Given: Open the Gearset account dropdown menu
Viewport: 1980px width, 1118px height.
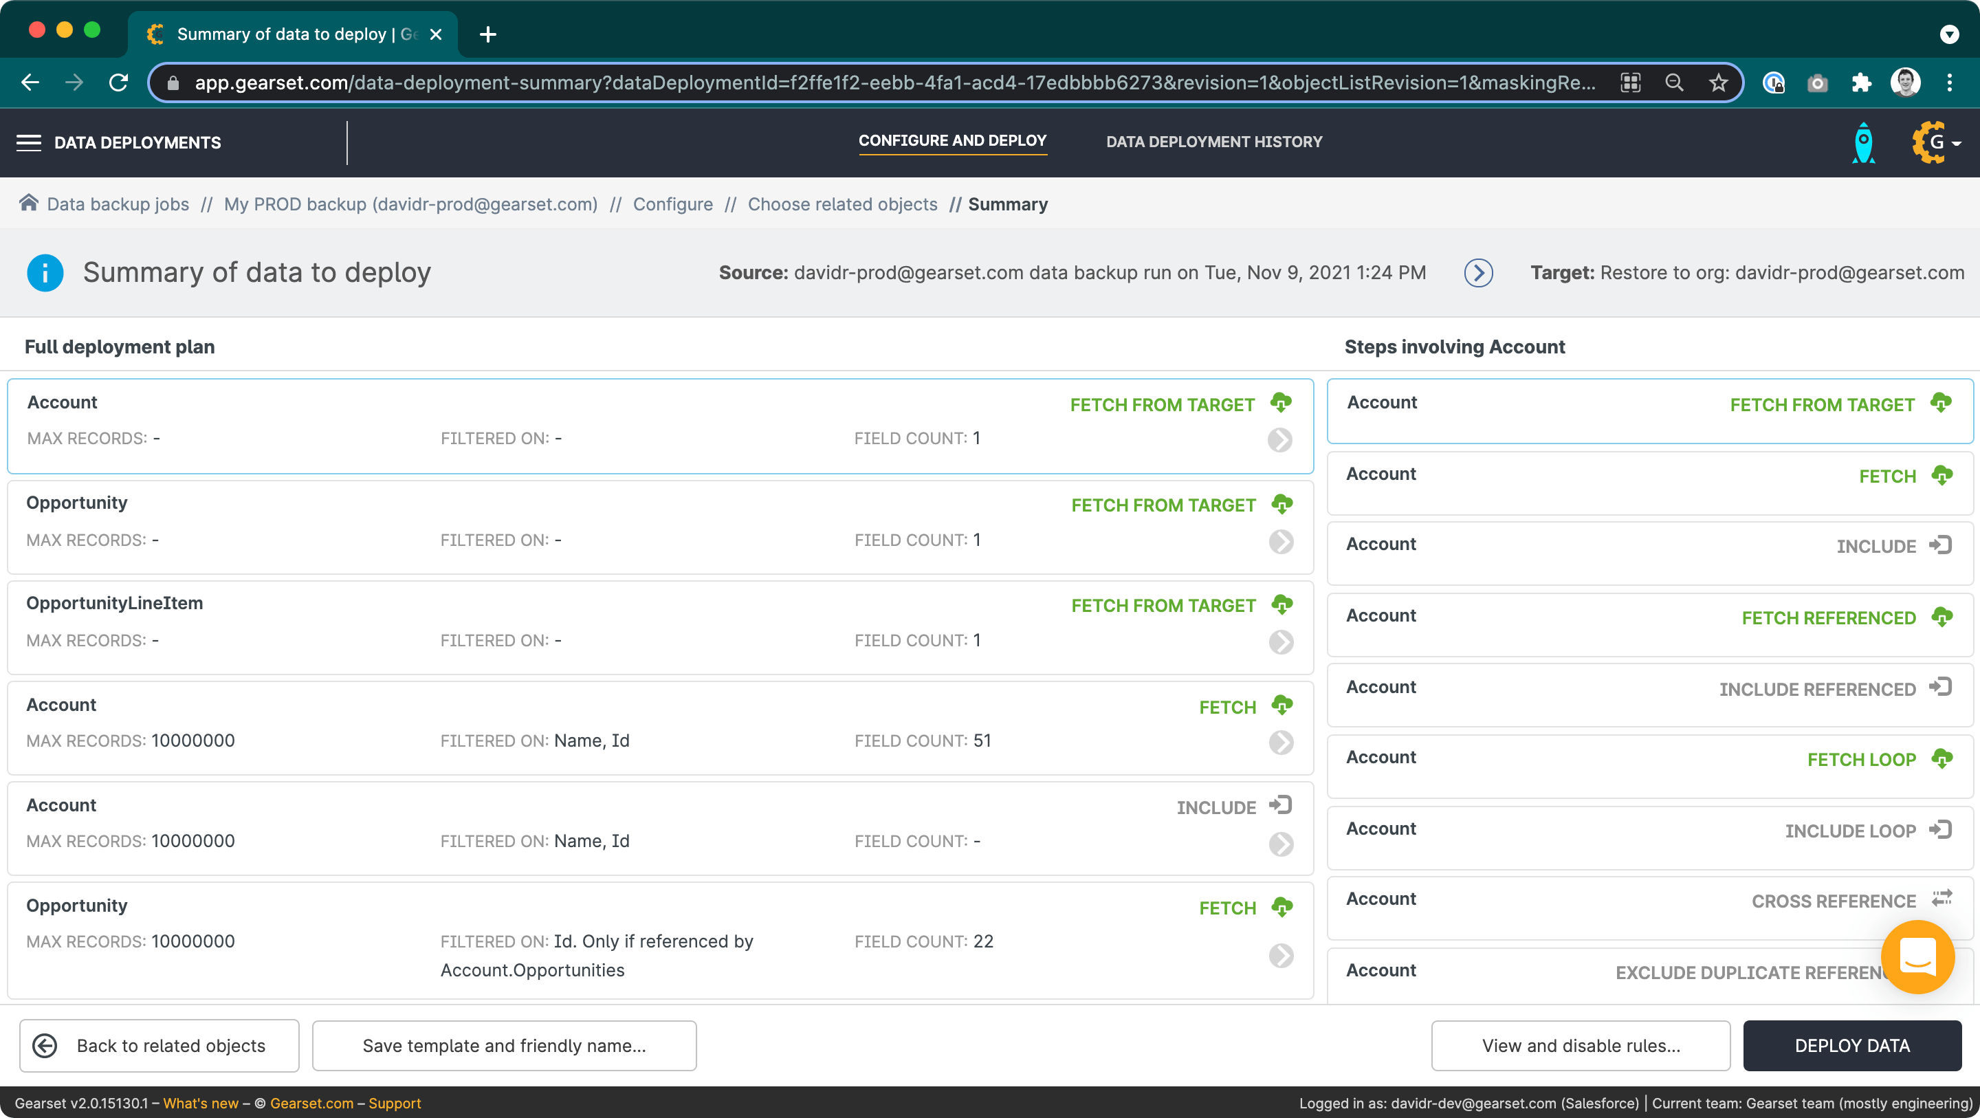Looking at the screenshot, I should coord(1937,142).
